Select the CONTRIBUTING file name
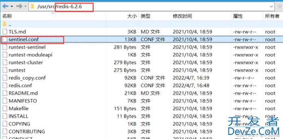 [27, 132]
